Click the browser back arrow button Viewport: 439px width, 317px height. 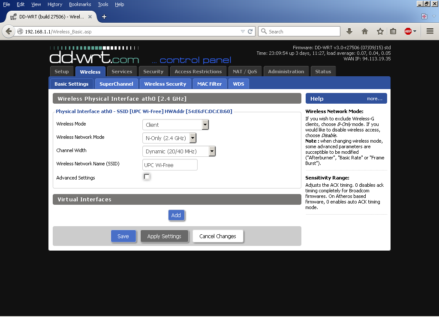pyautogui.click(x=9, y=31)
